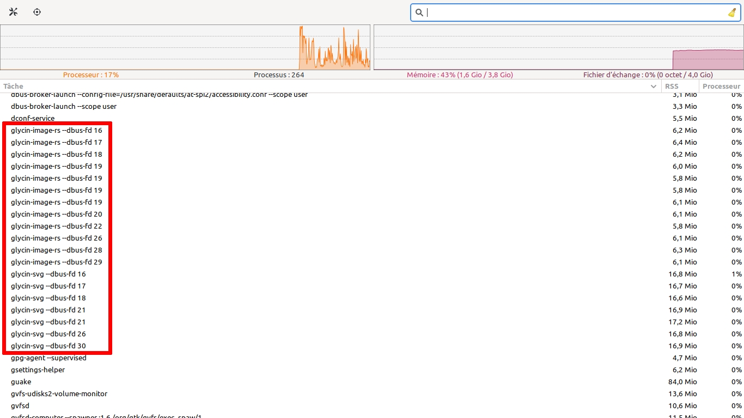Select 'glycin-image-rs --dbus-fd 17' row
Screen dimensions: 744x418
tap(372, 142)
